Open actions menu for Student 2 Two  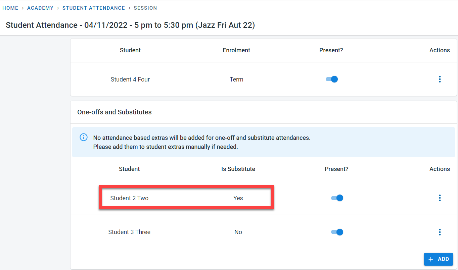(x=440, y=198)
